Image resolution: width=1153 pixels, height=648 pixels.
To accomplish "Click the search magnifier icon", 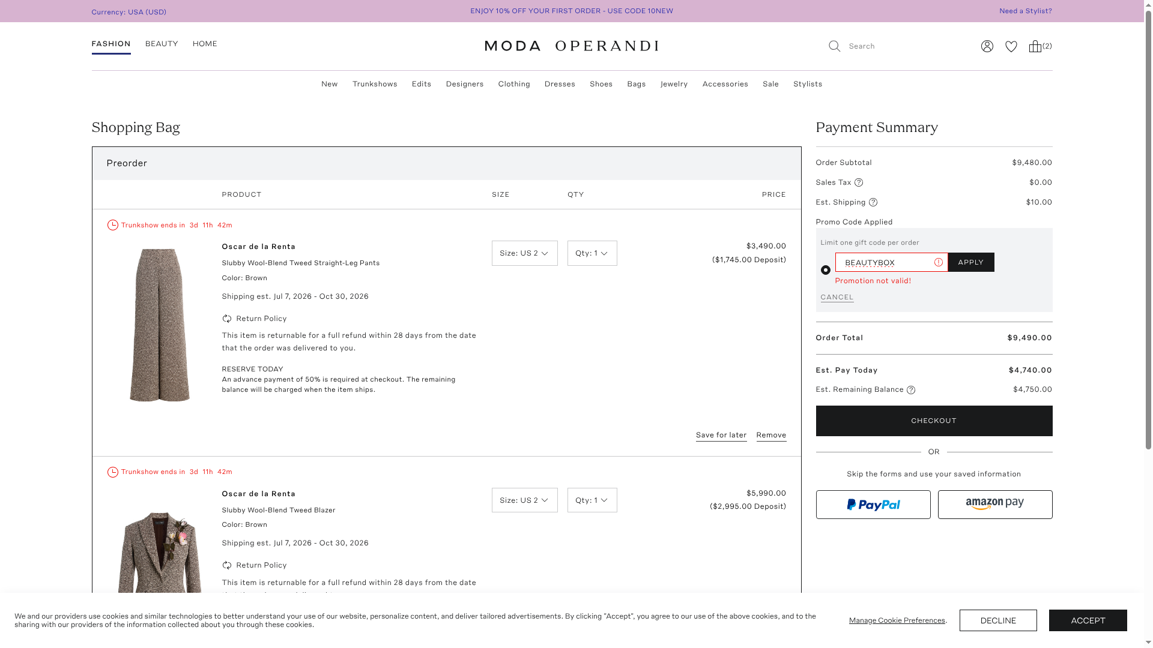I will coord(834,46).
